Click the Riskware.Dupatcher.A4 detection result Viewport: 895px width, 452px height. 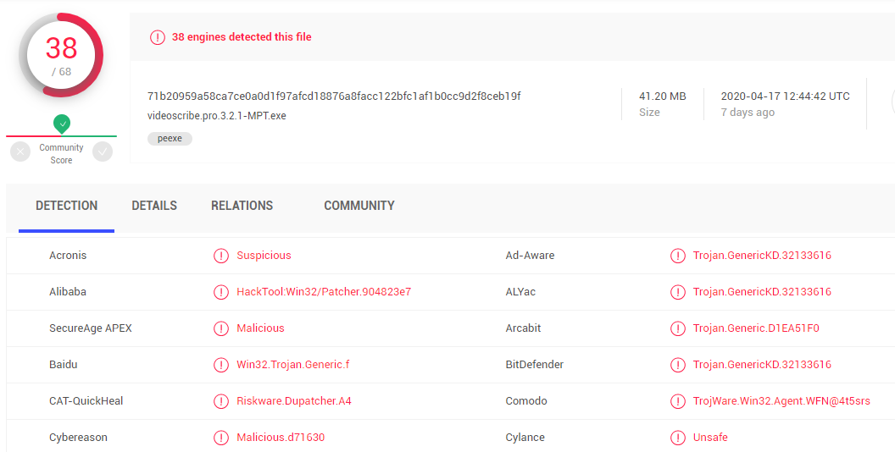[x=294, y=401]
